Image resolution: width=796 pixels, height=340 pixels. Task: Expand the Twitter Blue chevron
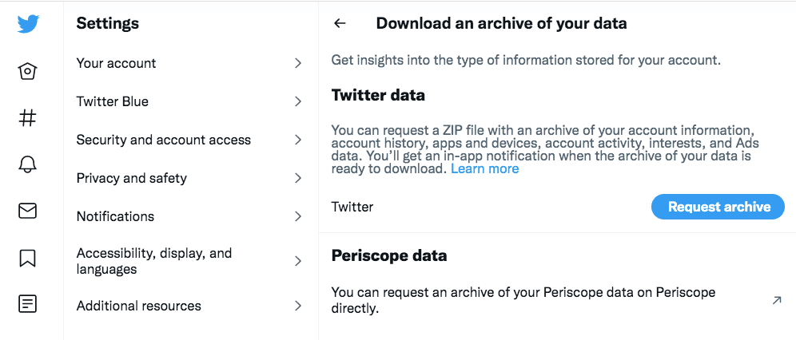[298, 102]
